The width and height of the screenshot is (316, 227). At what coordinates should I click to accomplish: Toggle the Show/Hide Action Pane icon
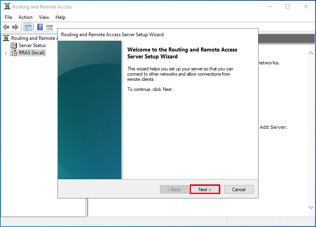point(49,27)
